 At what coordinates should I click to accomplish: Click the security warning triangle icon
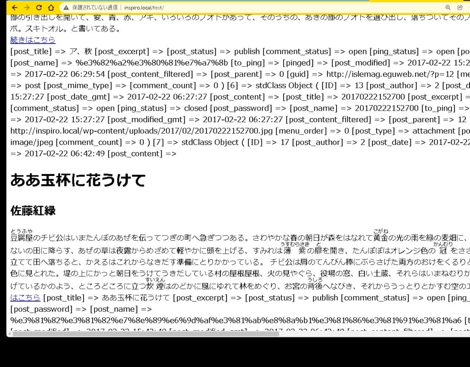[65, 7]
